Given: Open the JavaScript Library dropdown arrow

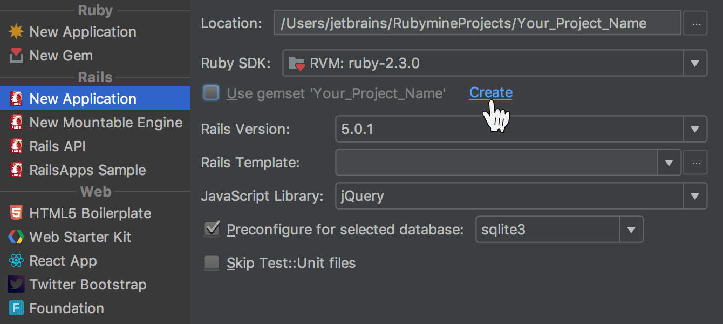Looking at the screenshot, I should point(695,195).
